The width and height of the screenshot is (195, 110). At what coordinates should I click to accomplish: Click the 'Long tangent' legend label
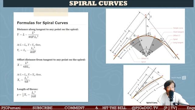click(178, 43)
